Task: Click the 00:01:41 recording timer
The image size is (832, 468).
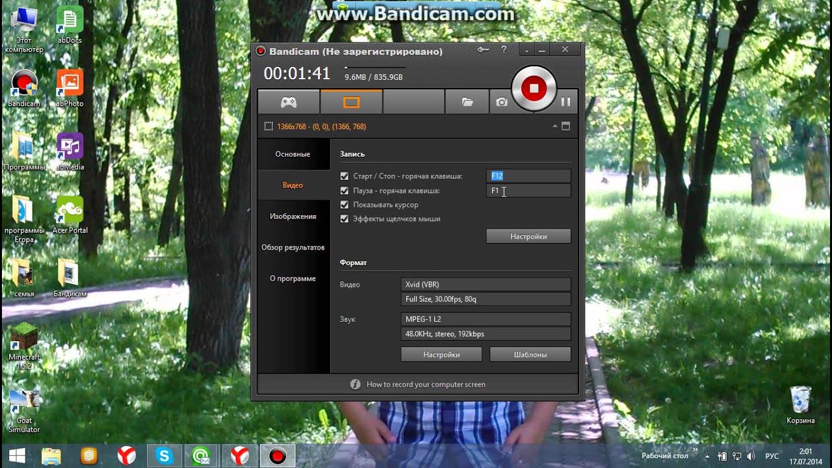Action: (297, 73)
